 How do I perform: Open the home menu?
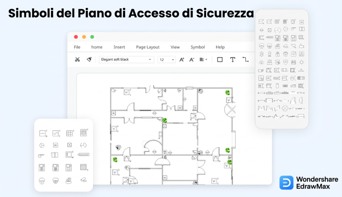[x=97, y=47]
